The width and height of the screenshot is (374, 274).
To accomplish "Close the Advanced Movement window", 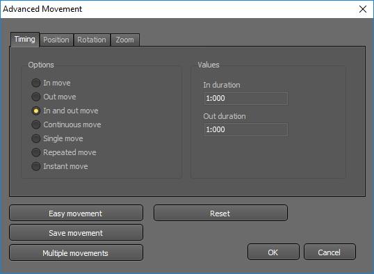I will (363, 9).
